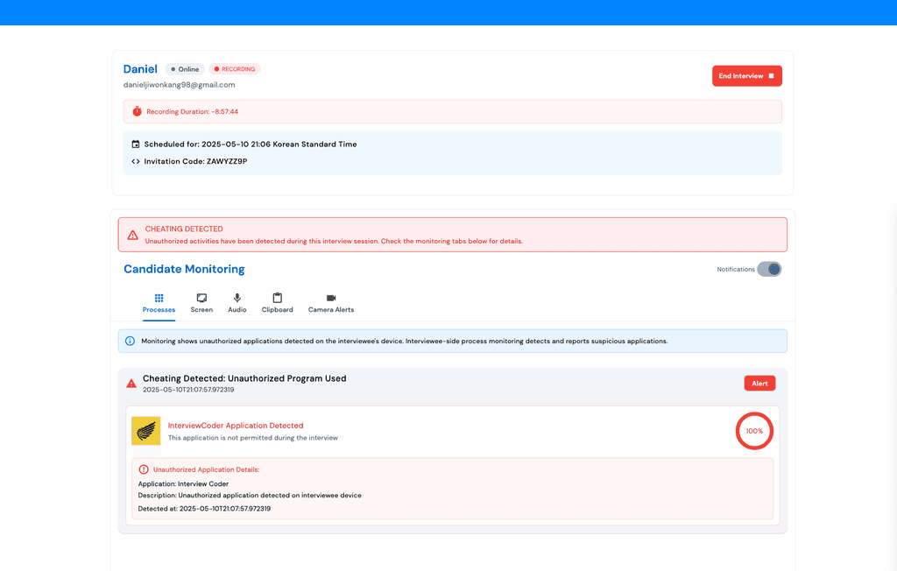
Task: Click the End Interview button
Action: 746,75
